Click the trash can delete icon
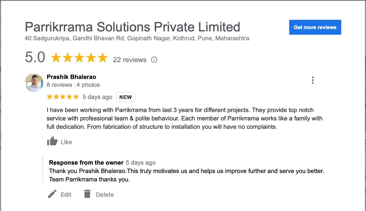Screen dimensions: 366x211 coord(87,194)
